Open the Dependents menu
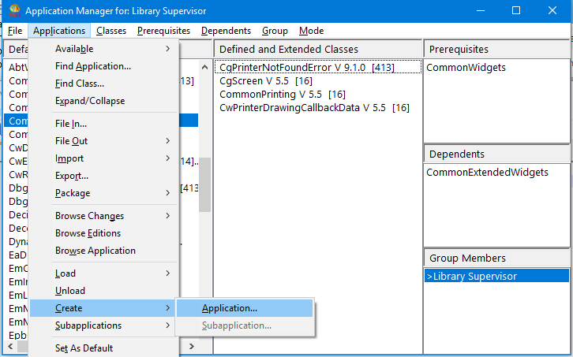573x357 pixels. [226, 31]
